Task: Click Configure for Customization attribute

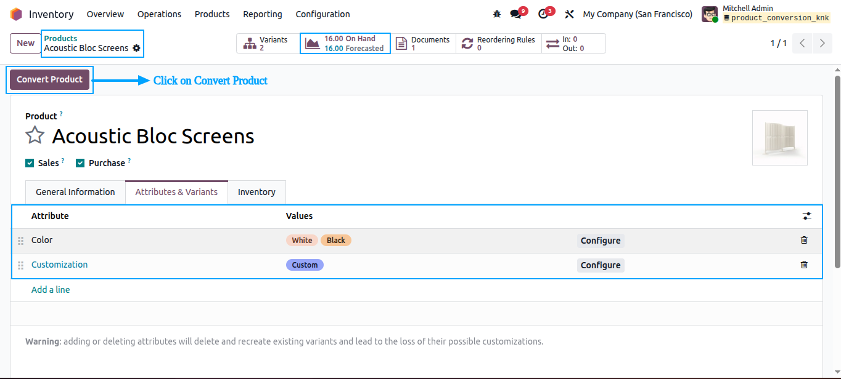Action: click(x=601, y=265)
